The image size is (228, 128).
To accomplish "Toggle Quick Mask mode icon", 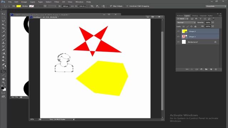I will point(4,93).
